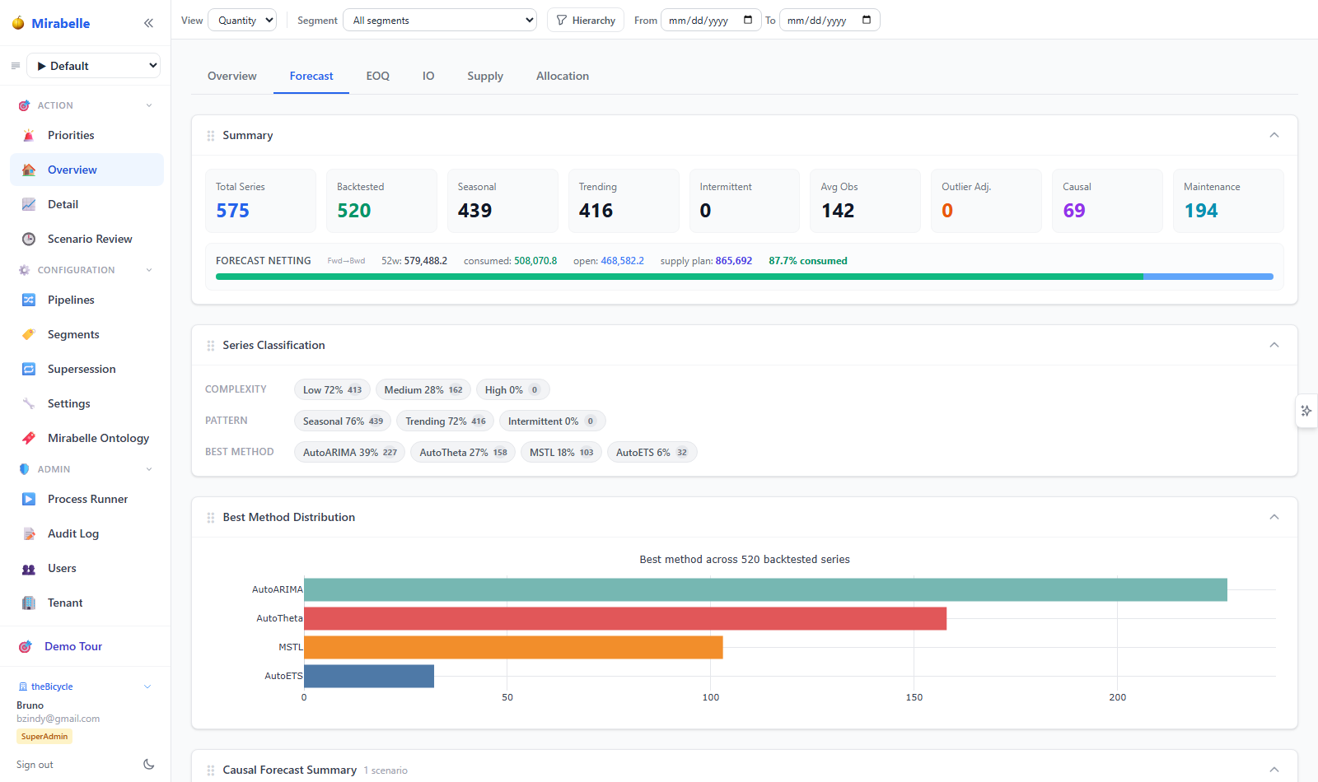Collapse the Summary panel
The height and width of the screenshot is (782, 1318).
tap(1274, 135)
